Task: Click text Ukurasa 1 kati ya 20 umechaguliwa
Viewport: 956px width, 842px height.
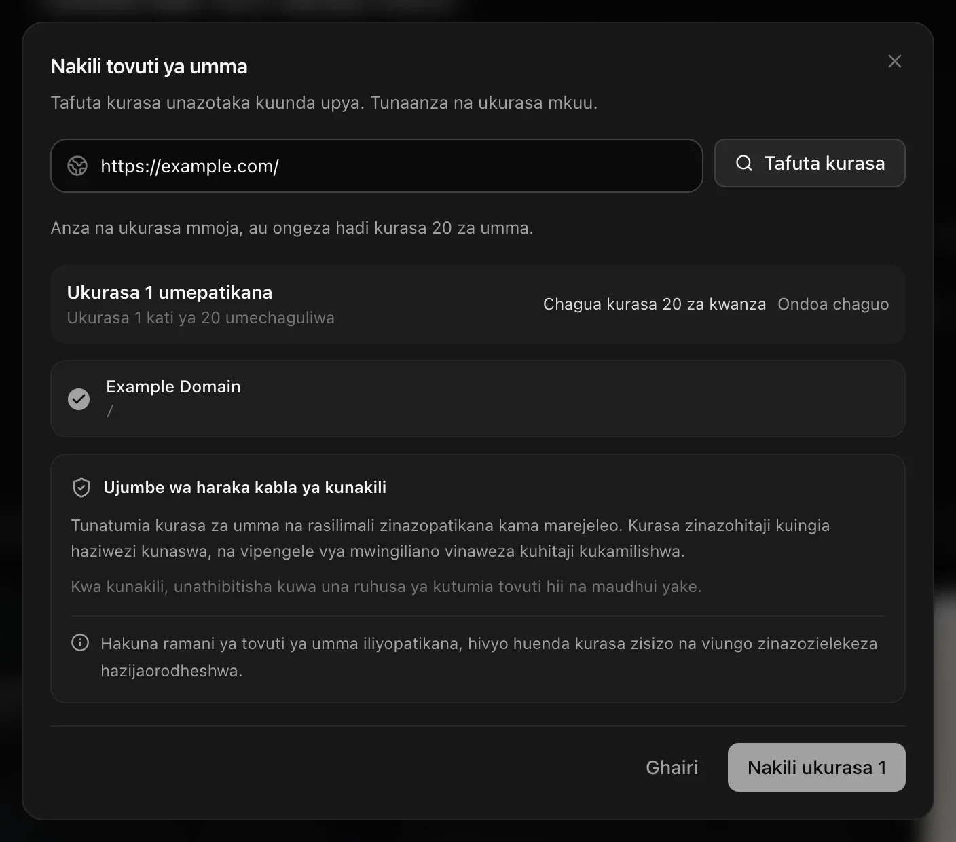Action: [x=200, y=318]
